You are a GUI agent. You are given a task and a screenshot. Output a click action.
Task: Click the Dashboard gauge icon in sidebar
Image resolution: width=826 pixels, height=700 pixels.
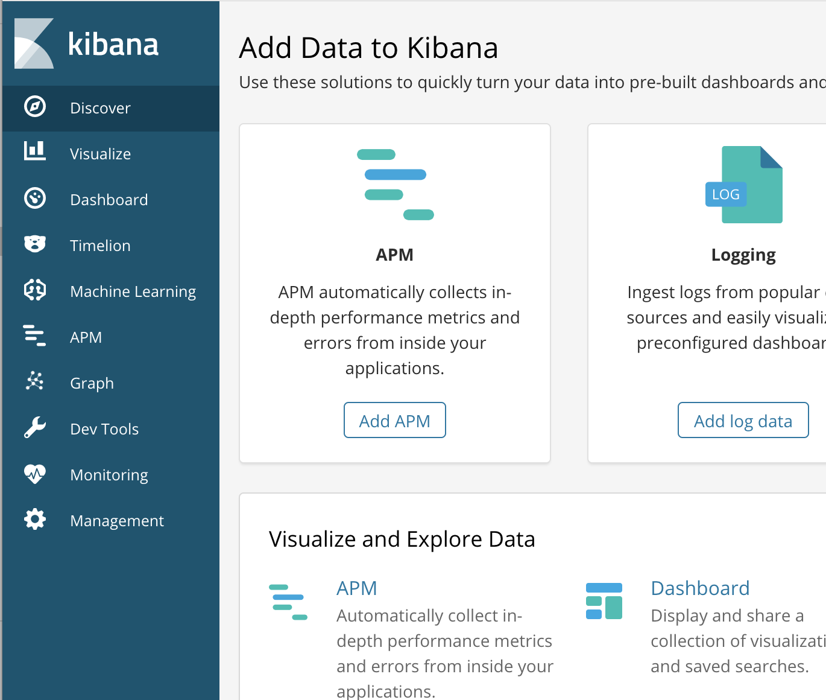tap(35, 198)
